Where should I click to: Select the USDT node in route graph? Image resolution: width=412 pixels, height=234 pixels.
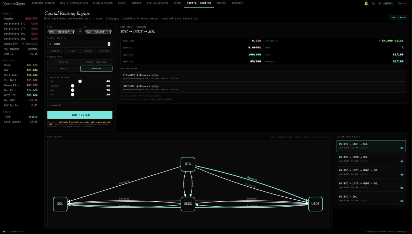point(315,204)
